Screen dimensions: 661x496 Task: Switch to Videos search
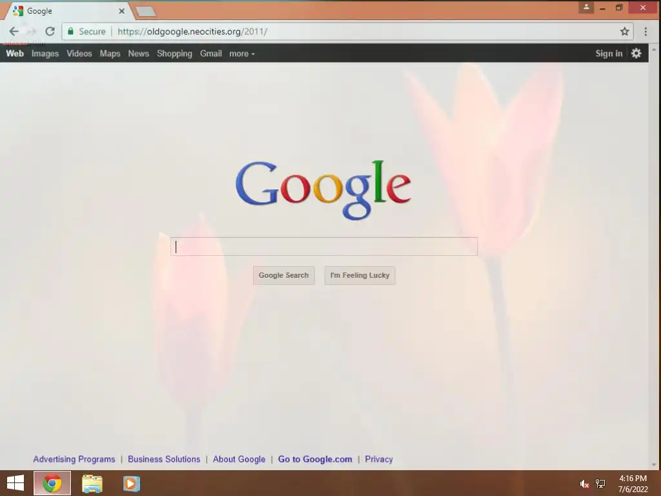coord(79,54)
